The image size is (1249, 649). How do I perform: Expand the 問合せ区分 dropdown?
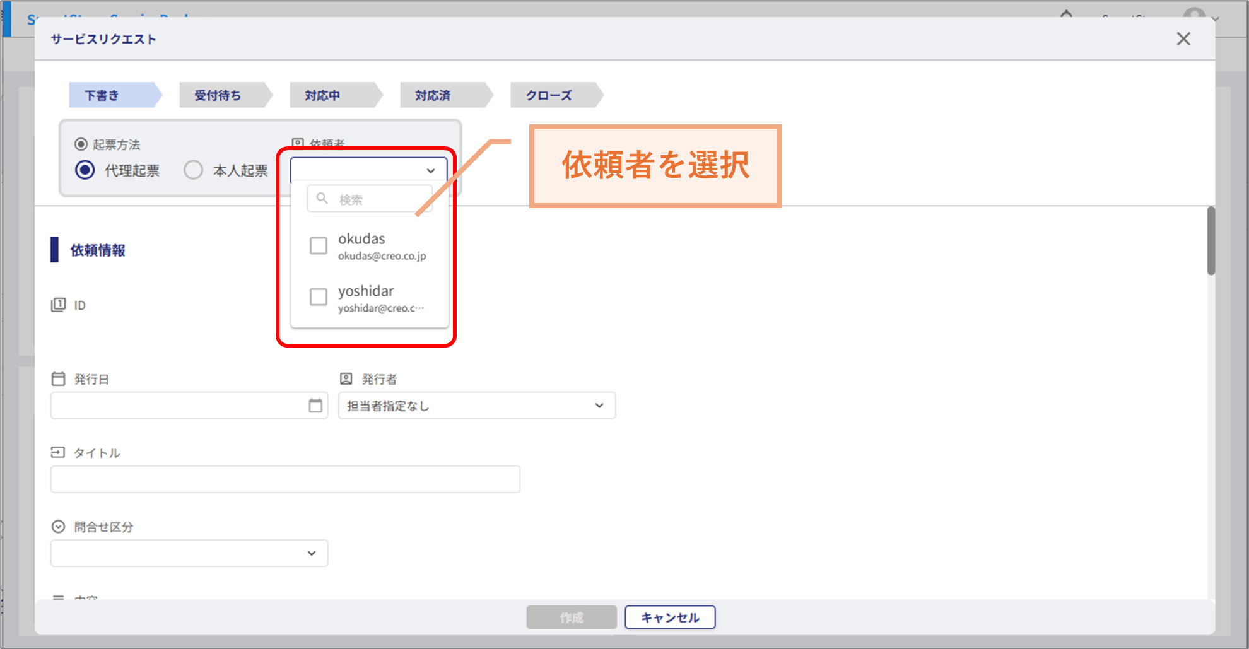189,553
